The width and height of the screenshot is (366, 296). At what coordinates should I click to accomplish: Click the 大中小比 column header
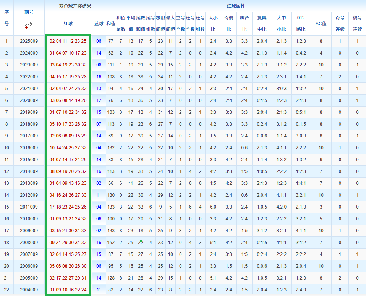[x=281, y=23]
